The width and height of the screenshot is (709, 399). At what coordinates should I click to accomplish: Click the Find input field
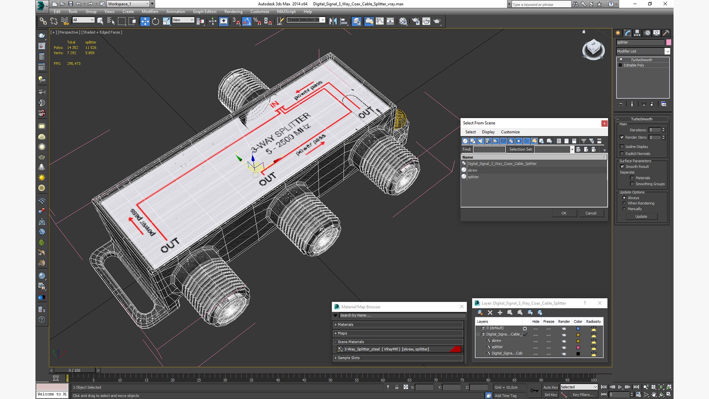click(x=489, y=149)
